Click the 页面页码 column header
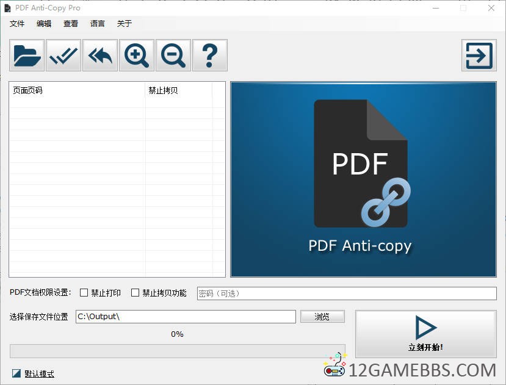Screen dimensions: 506x385 point(77,90)
